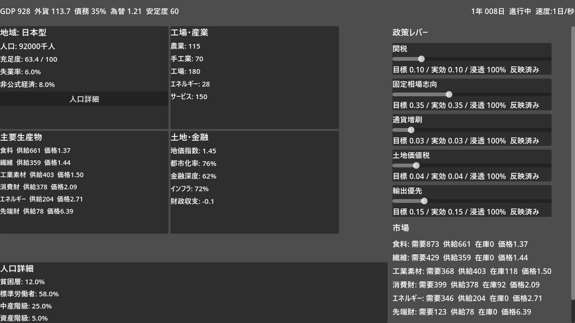
Task: Select market row 消費財: 需要399
Action: (466, 285)
